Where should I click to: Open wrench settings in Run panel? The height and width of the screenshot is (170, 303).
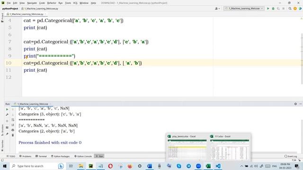[7, 115]
